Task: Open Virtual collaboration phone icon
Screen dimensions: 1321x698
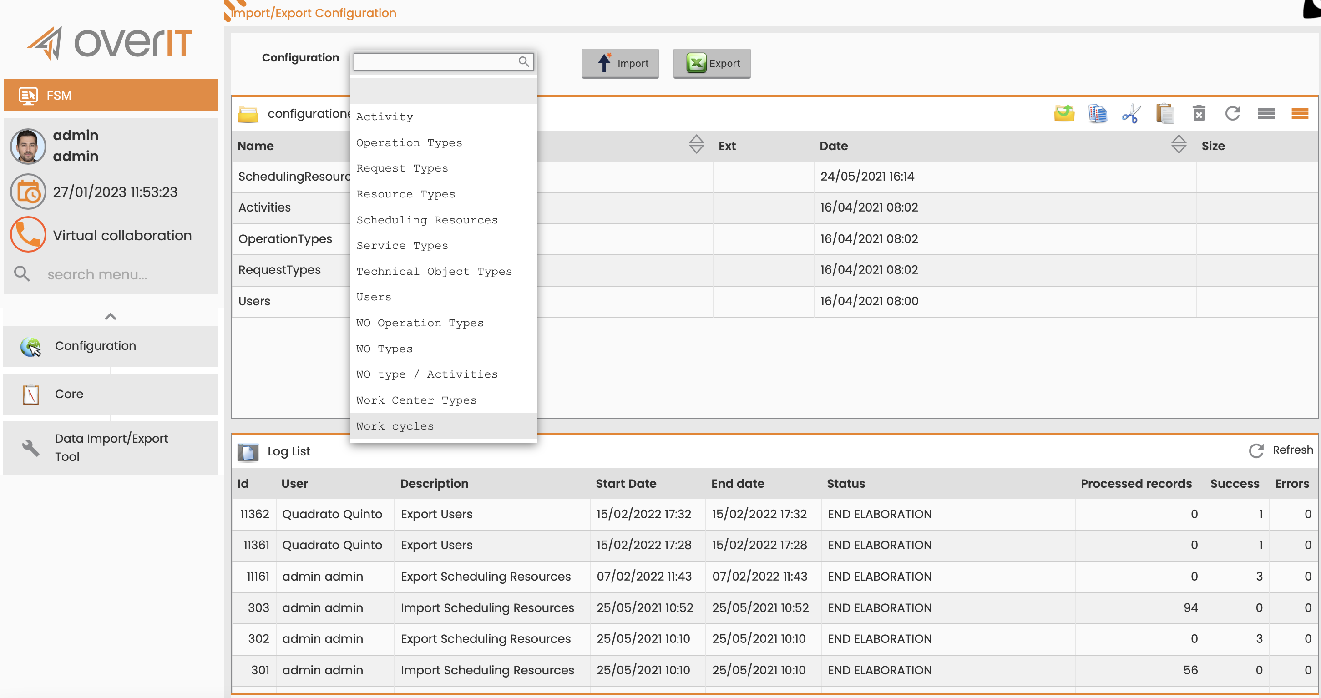Action: click(28, 235)
